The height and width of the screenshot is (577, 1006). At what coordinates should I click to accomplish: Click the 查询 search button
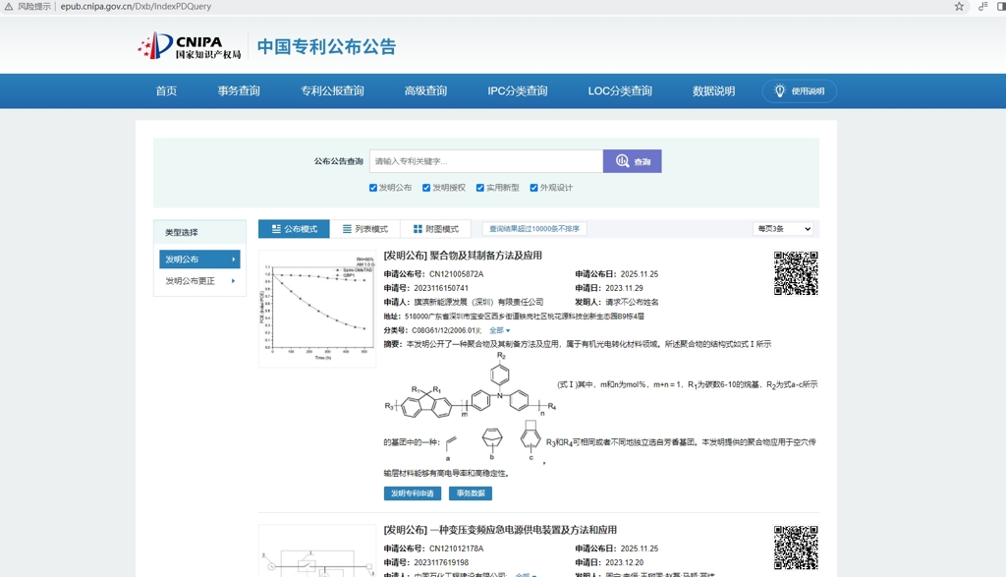coord(632,161)
